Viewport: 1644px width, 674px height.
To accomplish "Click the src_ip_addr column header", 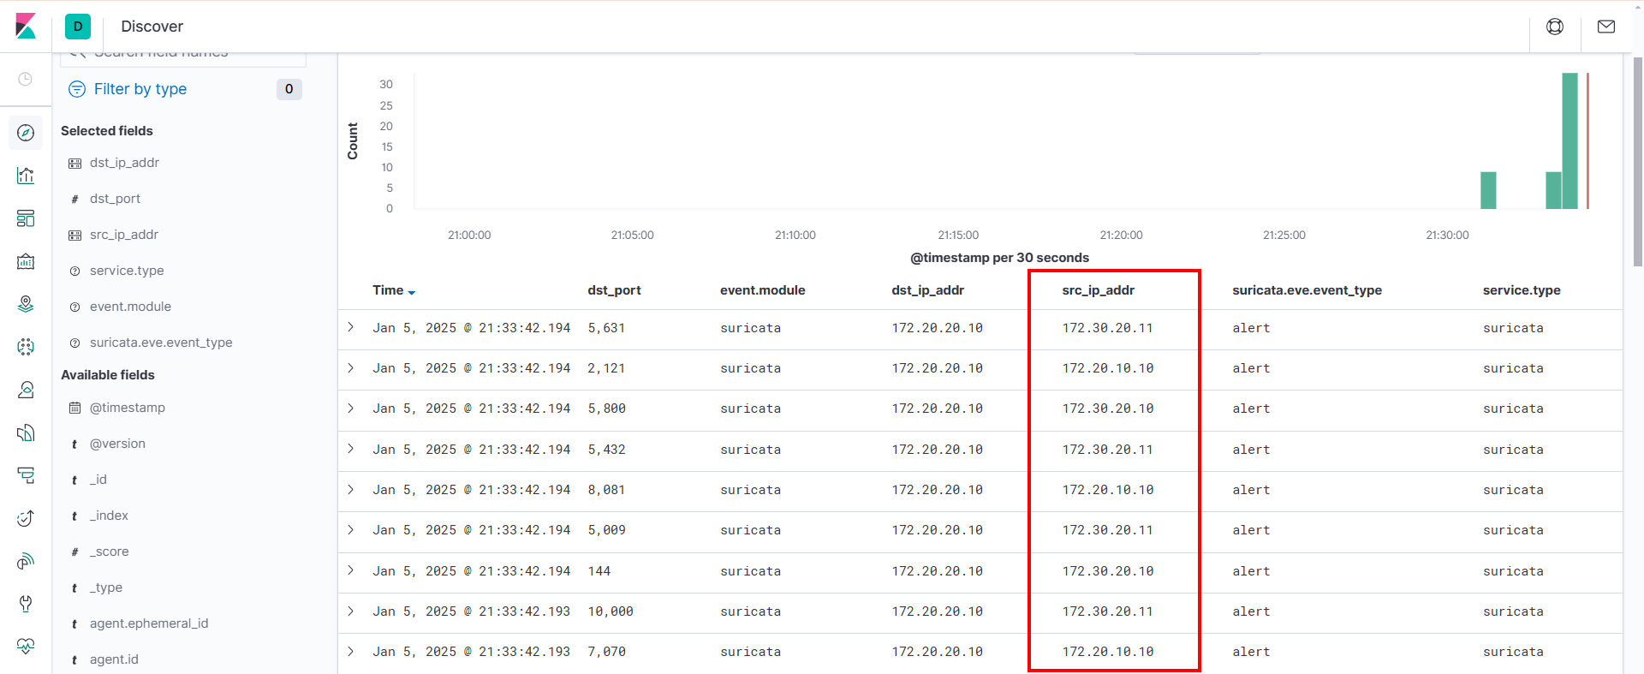I will tap(1098, 290).
